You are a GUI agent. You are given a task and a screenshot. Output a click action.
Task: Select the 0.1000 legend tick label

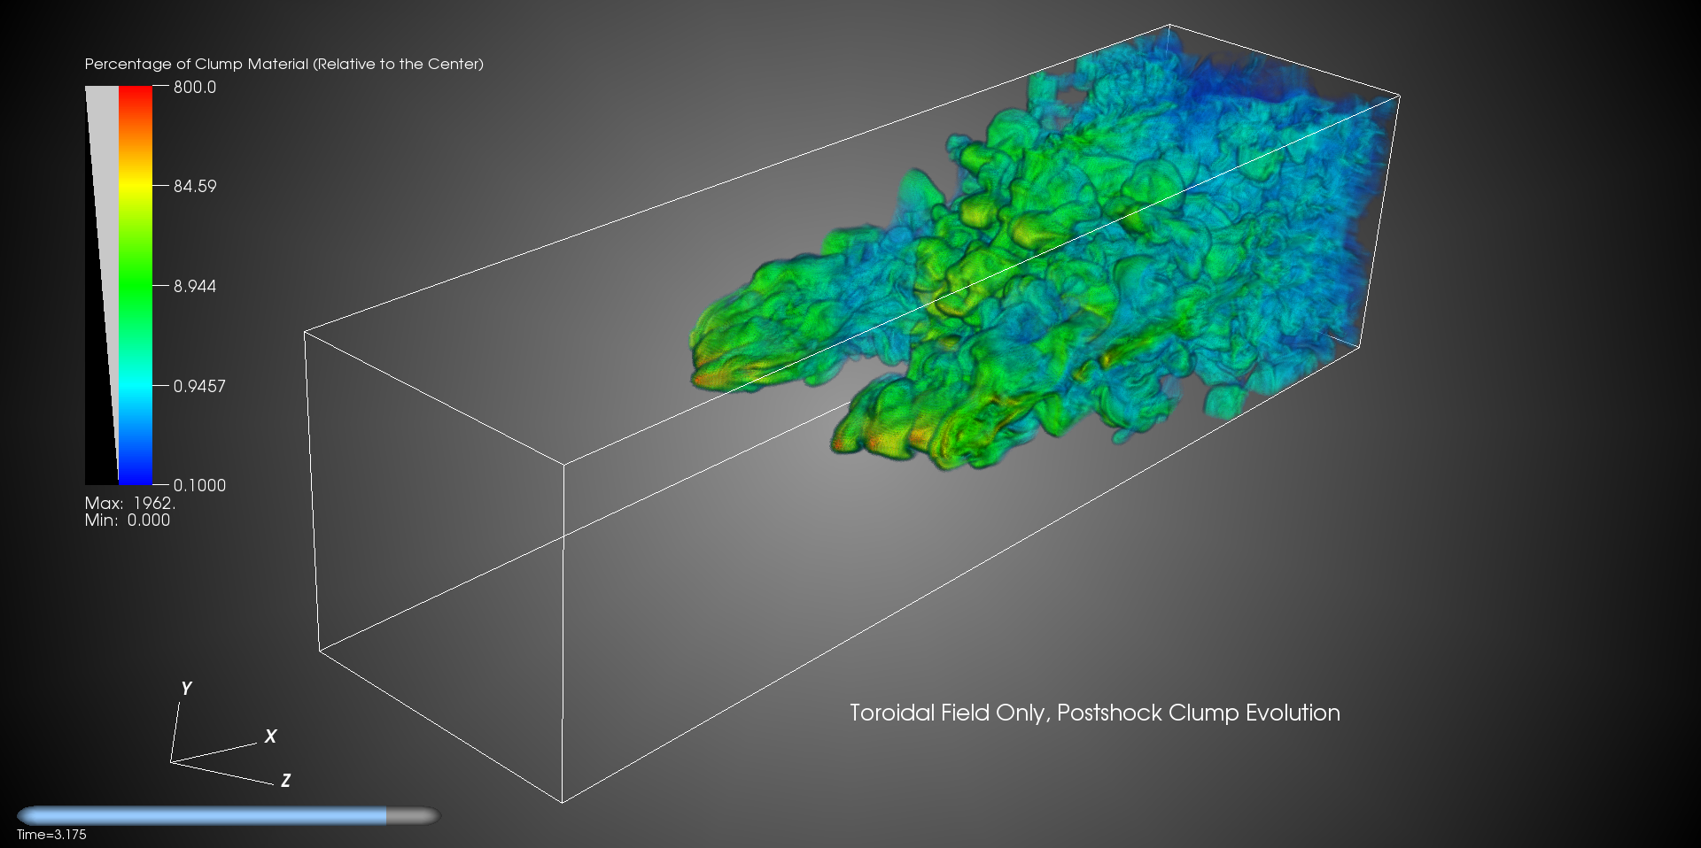[x=198, y=485]
